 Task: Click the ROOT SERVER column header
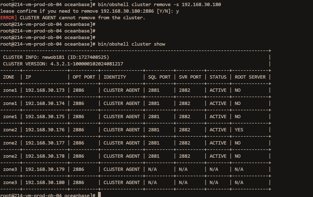coord(250,77)
